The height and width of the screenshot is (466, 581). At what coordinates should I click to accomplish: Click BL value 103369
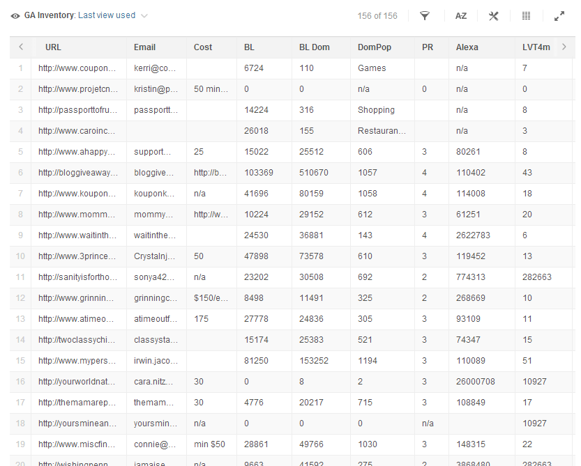(259, 173)
